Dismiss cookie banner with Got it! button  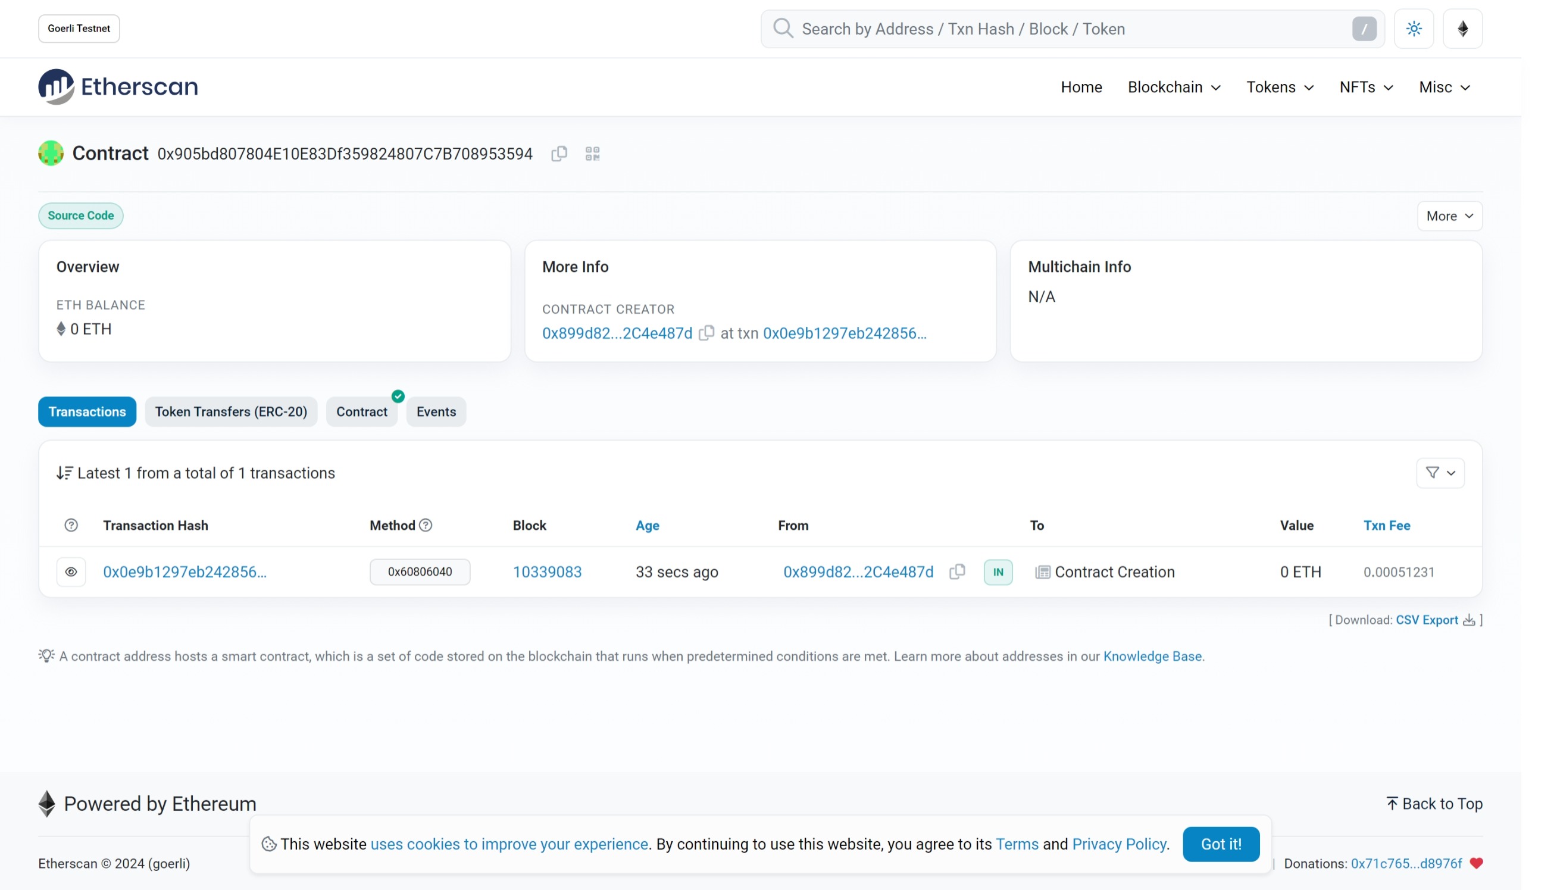click(1220, 844)
